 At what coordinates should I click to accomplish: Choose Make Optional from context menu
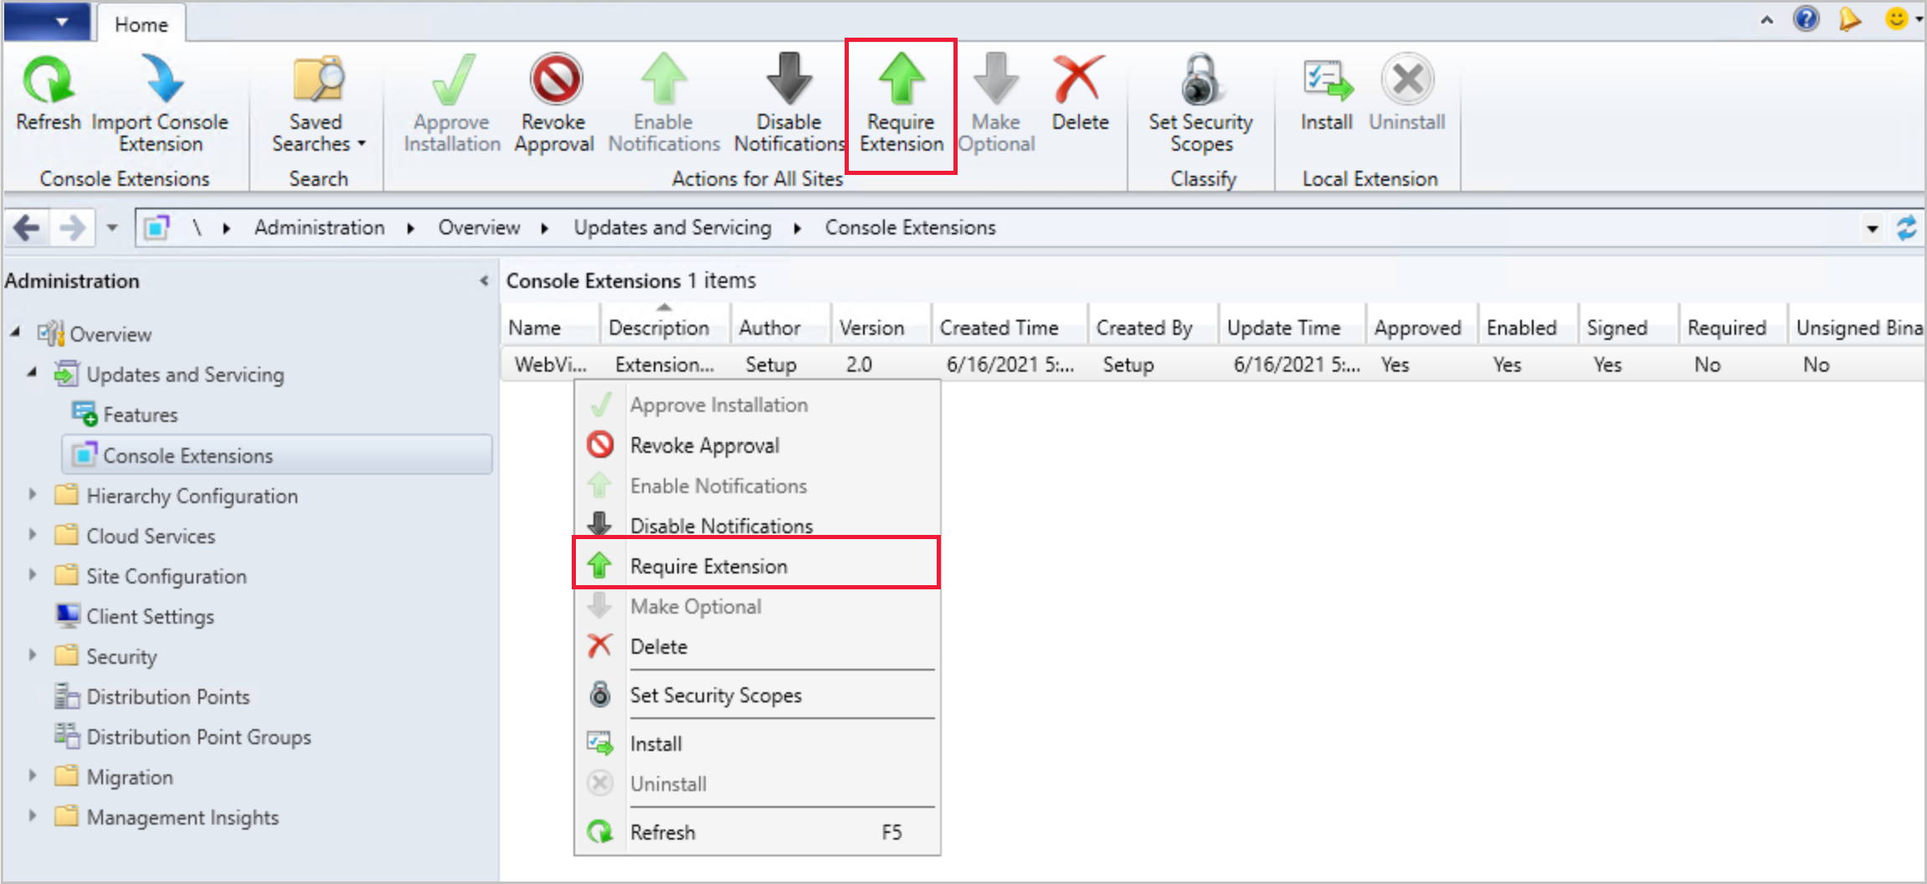pos(757,606)
